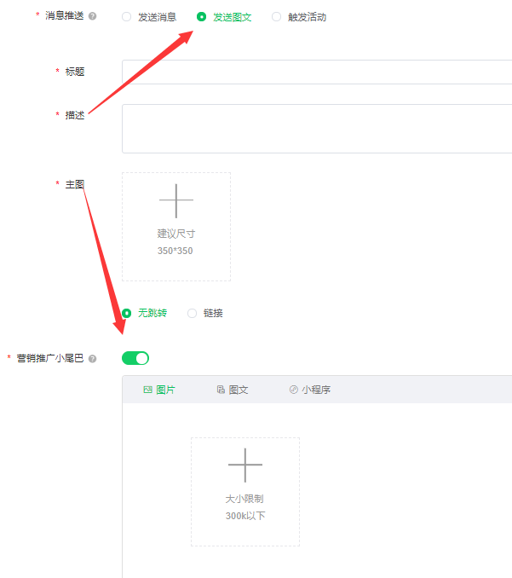
Task: Click the picture icon on 图片 tab
Action: pos(147,390)
